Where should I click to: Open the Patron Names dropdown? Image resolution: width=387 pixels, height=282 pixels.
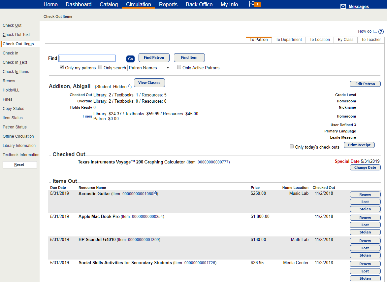tap(149, 68)
